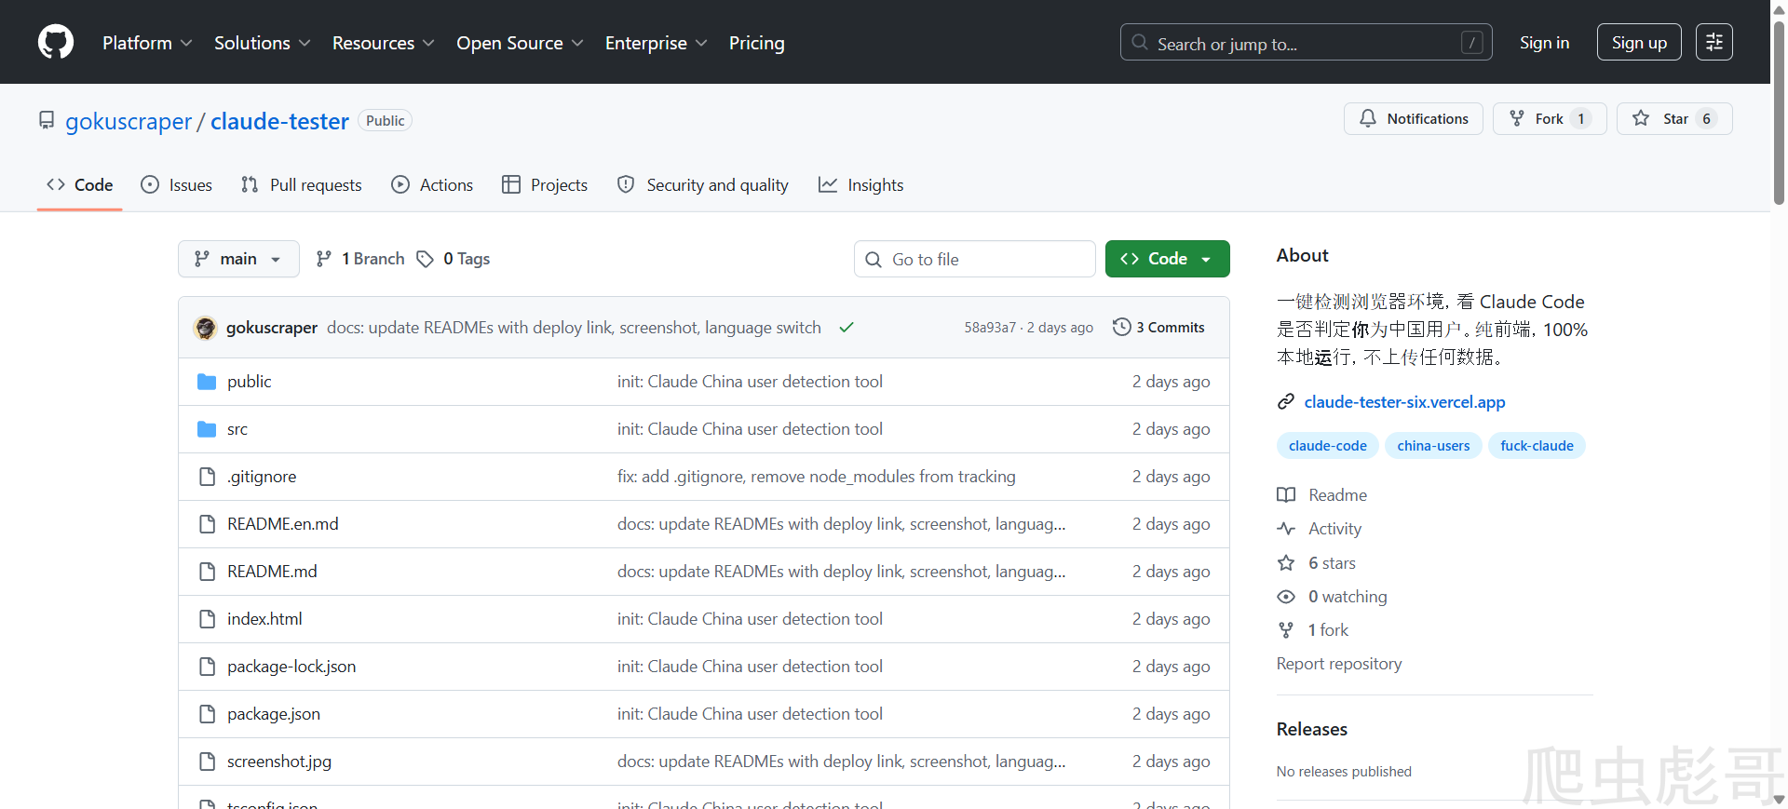Switch to the Code tab
Image resolution: width=1788 pixels, height=809 pixels.
[80, 185]
